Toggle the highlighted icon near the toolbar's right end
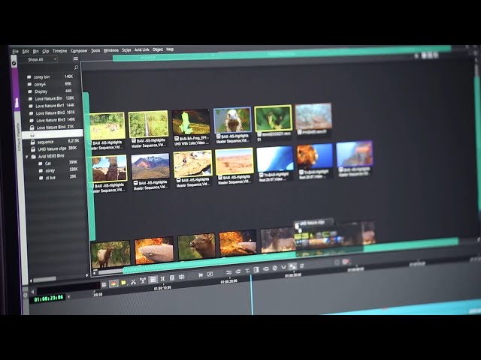 [292, 266]
